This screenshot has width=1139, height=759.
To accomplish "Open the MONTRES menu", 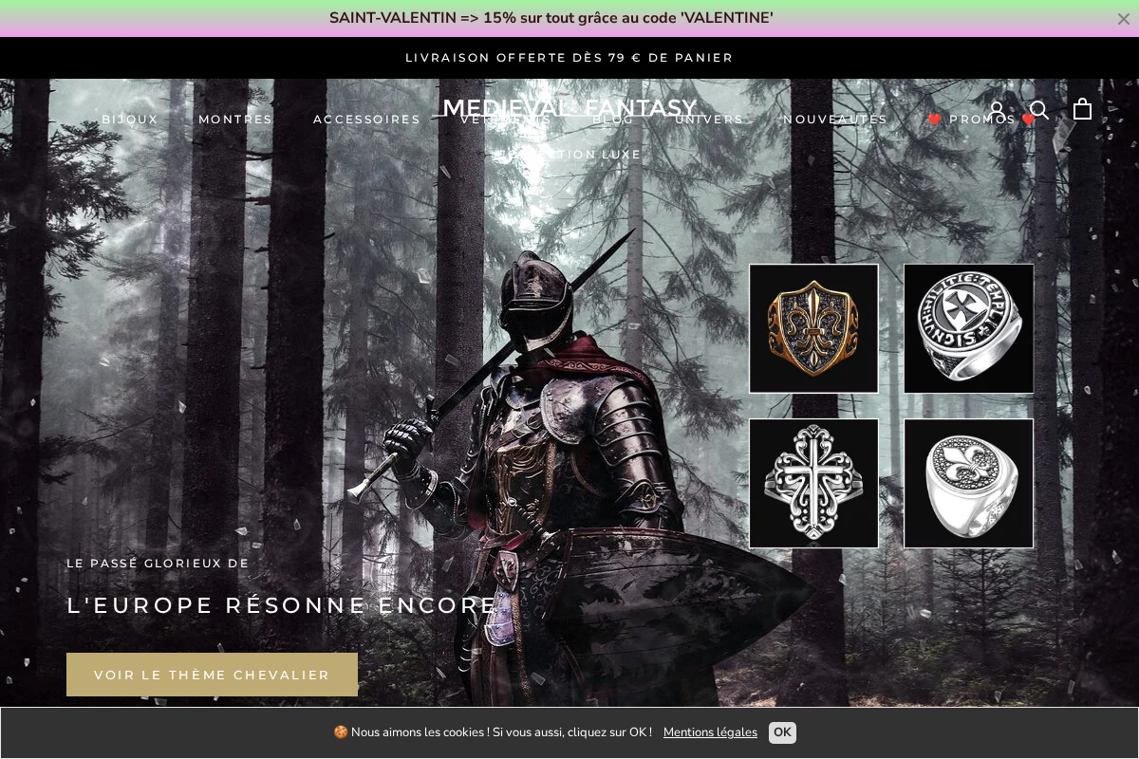I will pyautogui.click(x=235, y=119).
